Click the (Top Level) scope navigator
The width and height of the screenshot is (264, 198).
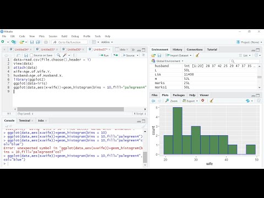point(25,114)
